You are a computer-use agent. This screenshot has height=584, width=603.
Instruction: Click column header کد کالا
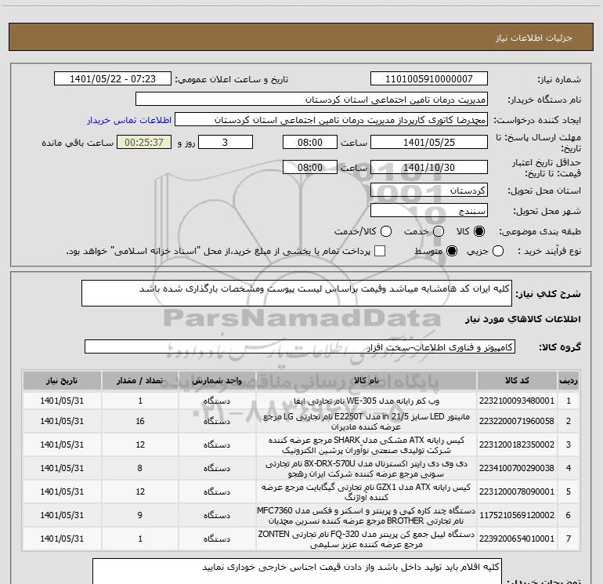(517, 381)
